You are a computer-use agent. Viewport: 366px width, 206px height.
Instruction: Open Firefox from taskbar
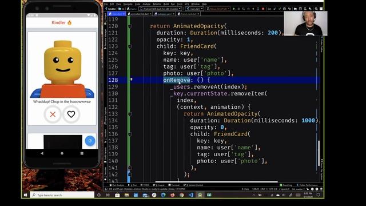click(x=173, y=195)
